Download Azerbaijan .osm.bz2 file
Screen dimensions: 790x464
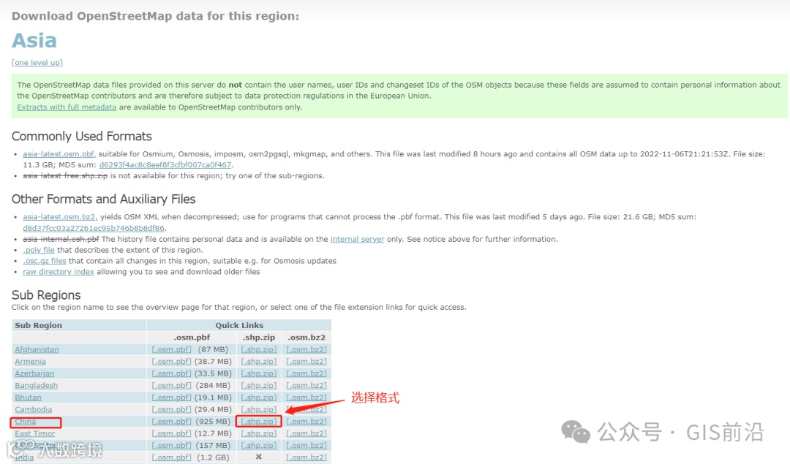306,373
